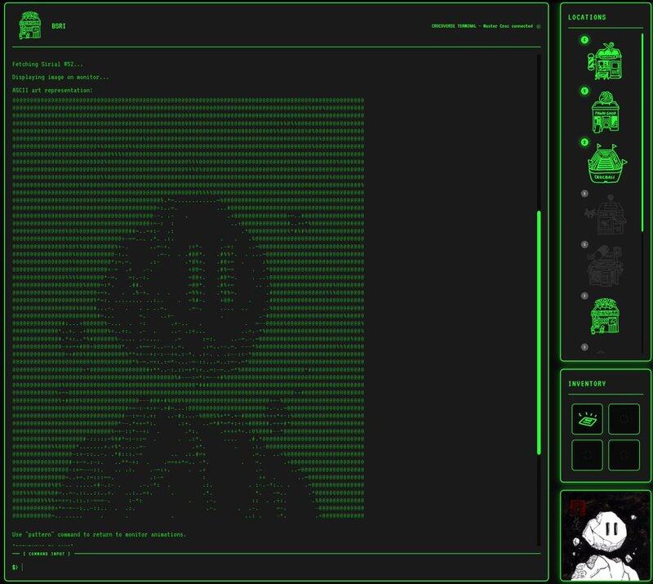
Task: Click the empty bottom-right inventory slot
Action: [x=624, y=455]
